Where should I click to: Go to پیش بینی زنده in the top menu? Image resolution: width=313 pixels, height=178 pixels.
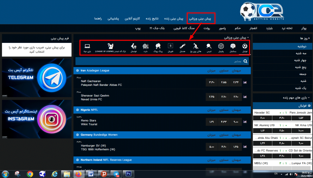pos(174,19)
